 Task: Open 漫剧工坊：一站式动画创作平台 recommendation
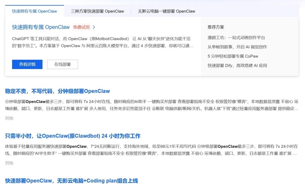(x=236, y=38)
